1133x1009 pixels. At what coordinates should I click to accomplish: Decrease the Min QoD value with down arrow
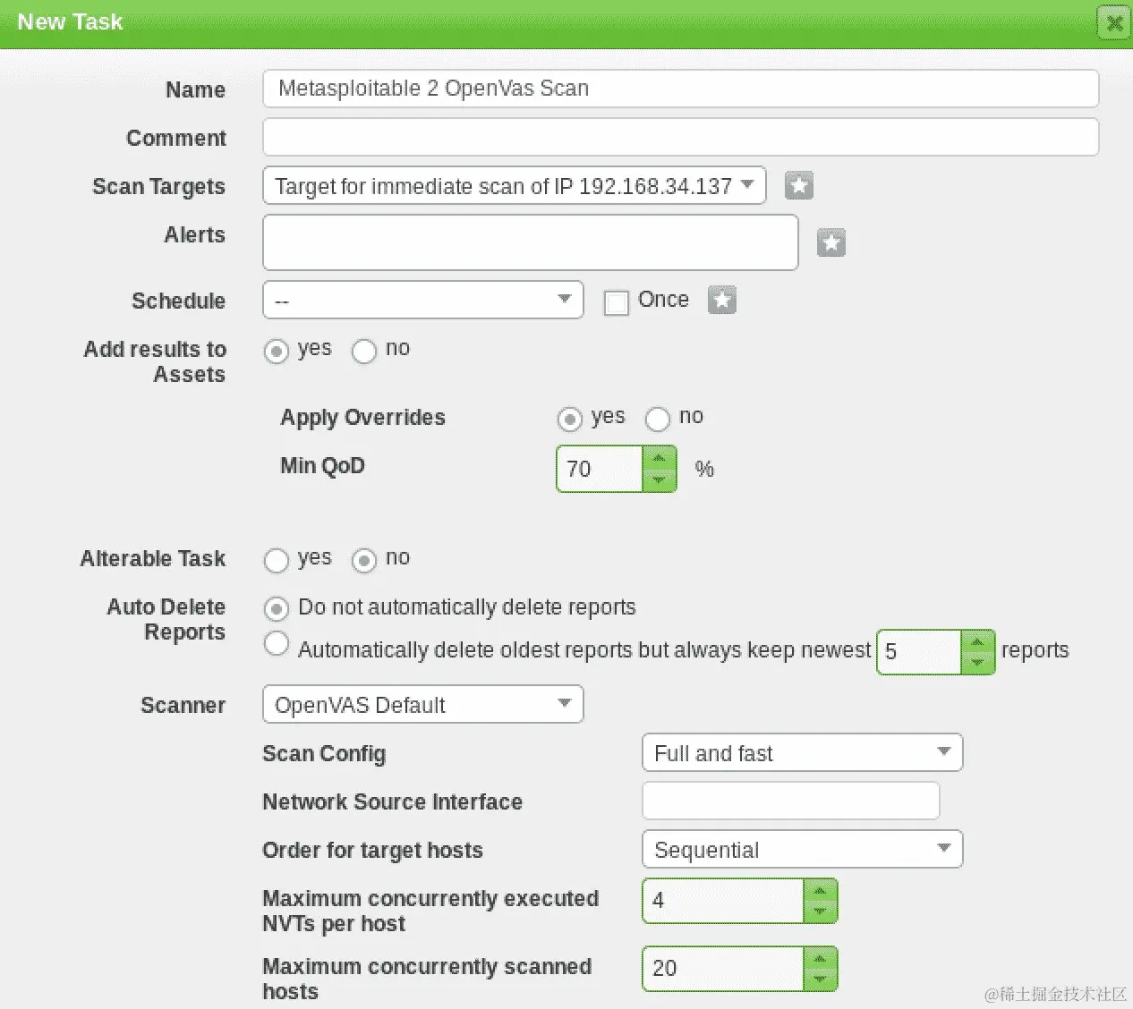660,480
